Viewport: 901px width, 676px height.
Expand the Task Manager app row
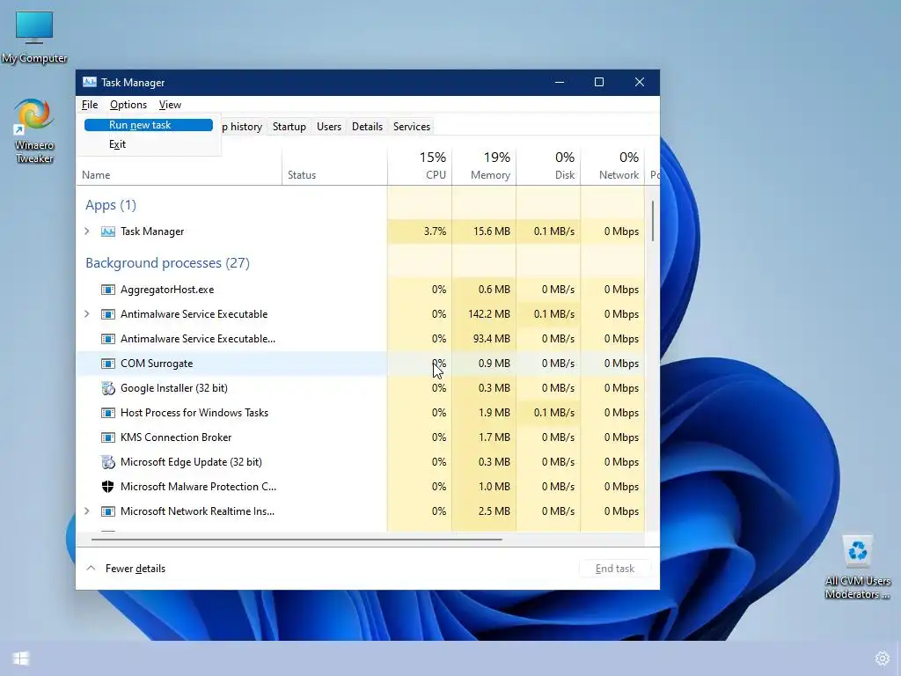click(x=87, y=231)
